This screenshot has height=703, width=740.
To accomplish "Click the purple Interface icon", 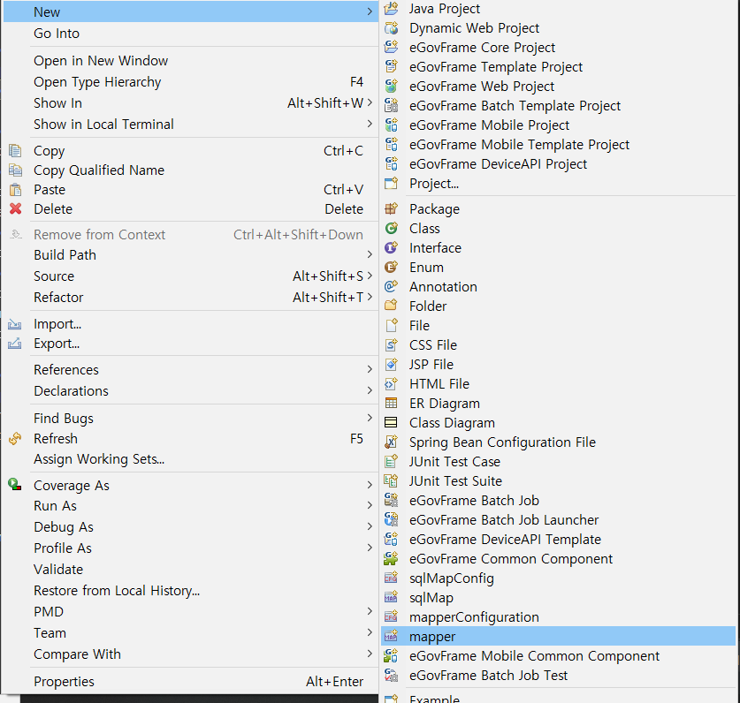I will coord(392,247).
